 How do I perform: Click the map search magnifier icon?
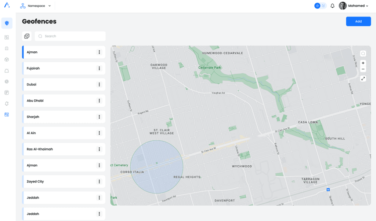363,54
